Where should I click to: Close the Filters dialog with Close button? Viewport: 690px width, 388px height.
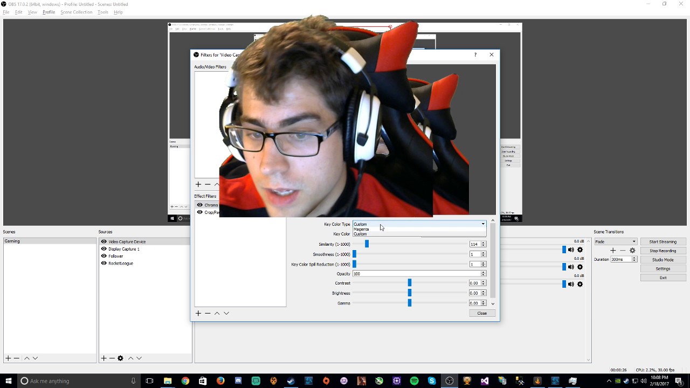tap(482, 313)
